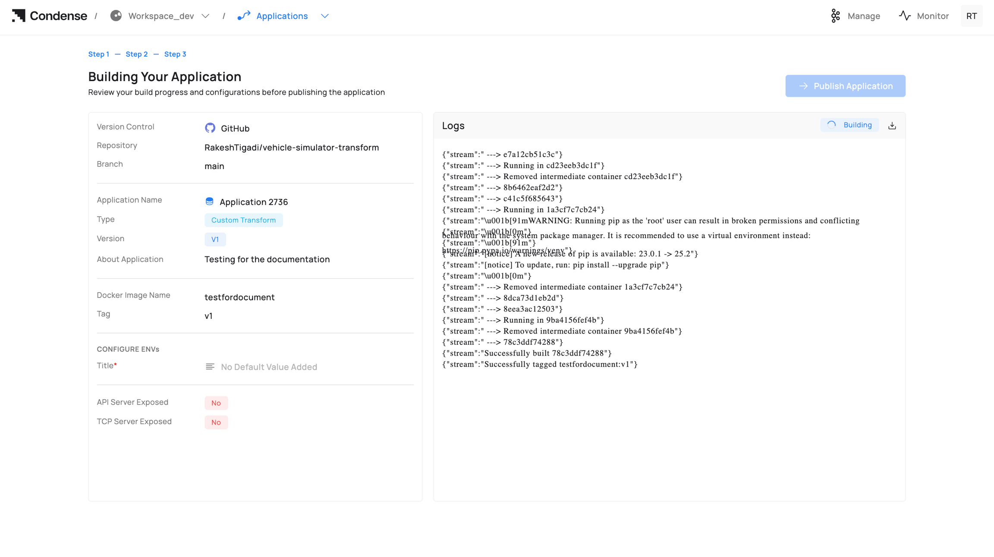Expand the Workspace_dev dropdown chevron
Screen dimensions: 994x557
205,16
